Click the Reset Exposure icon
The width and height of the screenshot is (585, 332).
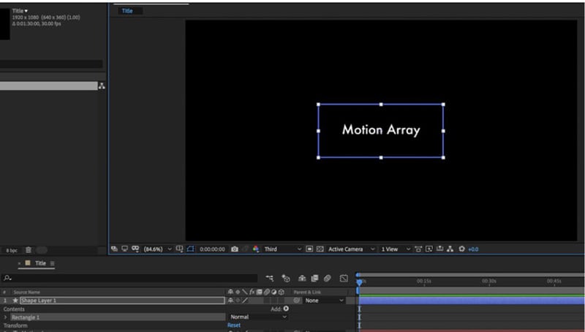point(461,249)
